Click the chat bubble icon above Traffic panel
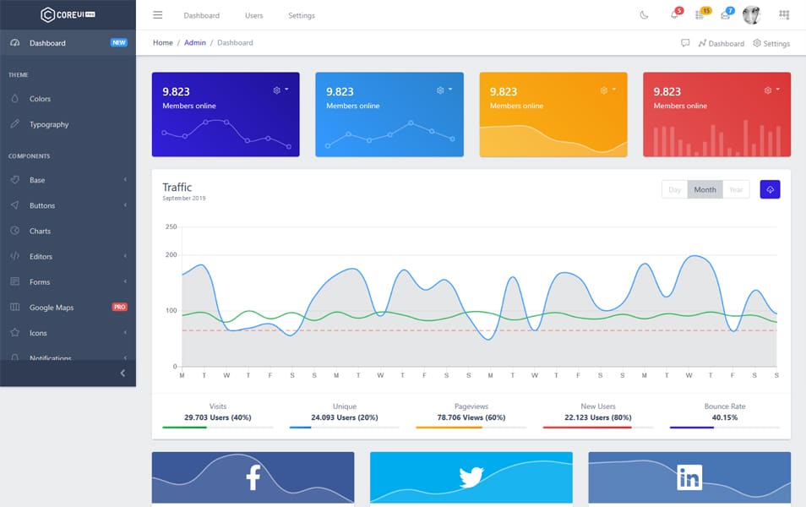806x507 pixels. click(x=685, y=43)
